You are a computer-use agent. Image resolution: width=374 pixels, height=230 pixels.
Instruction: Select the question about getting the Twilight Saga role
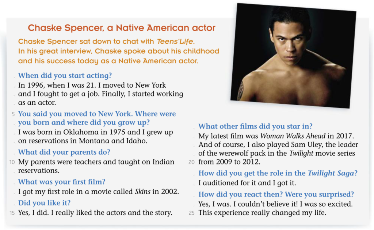click(278, 173)
